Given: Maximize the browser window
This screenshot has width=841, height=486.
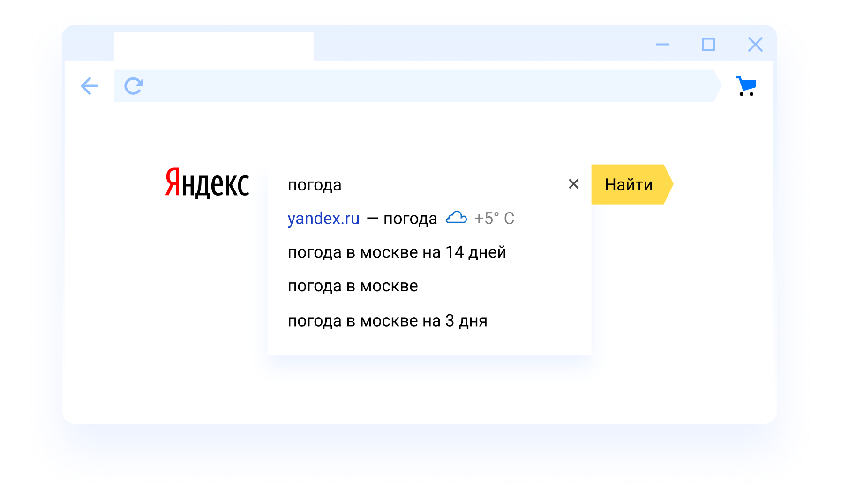Looking at the screenshot, I should coord(708,45).
